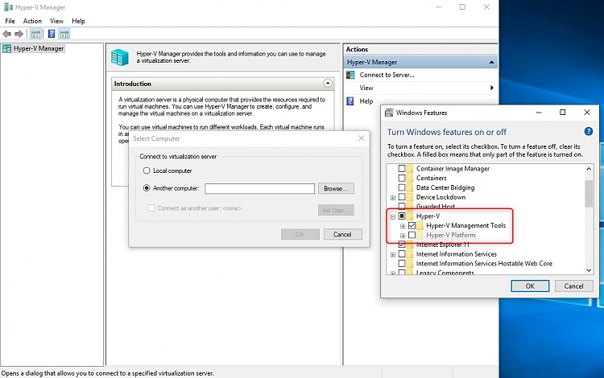
Task: Check Connect as another user checkbox
Action: point(151,208)
